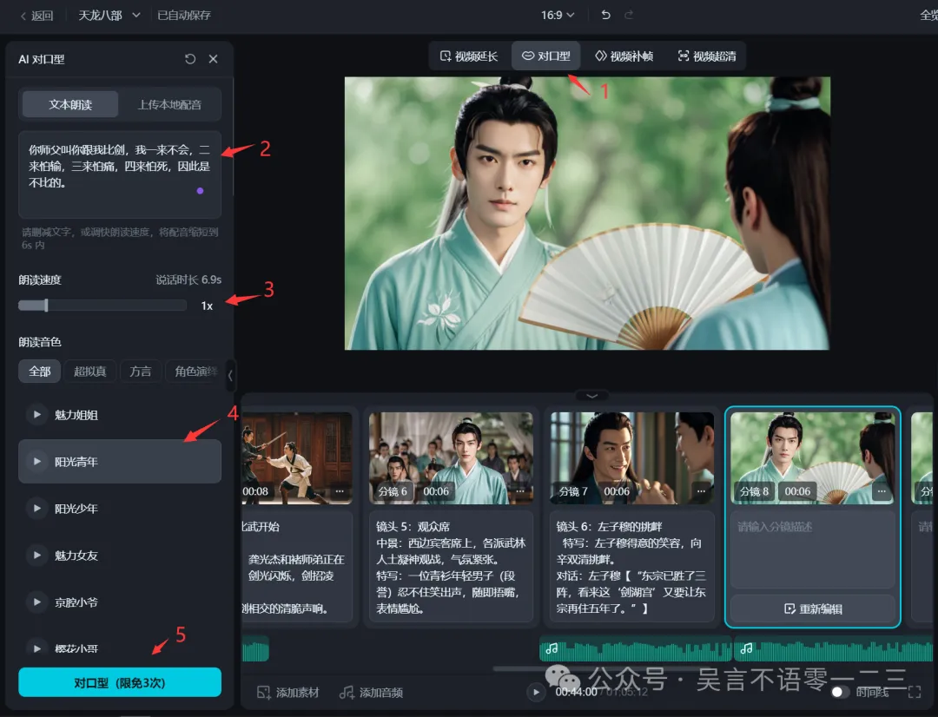Select the audio clip under 分镜 7

point(635,648)
